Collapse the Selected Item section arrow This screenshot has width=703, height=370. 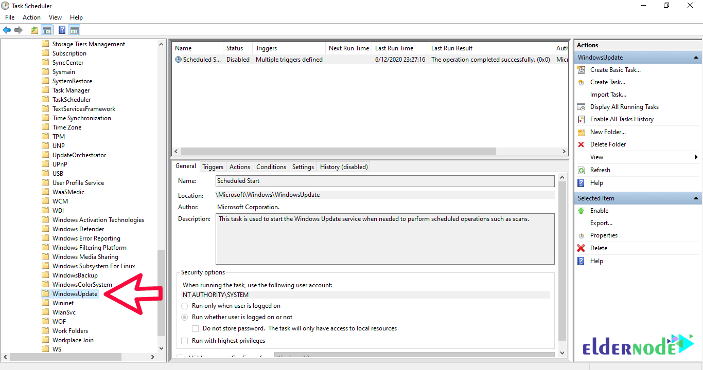[696, 198]
